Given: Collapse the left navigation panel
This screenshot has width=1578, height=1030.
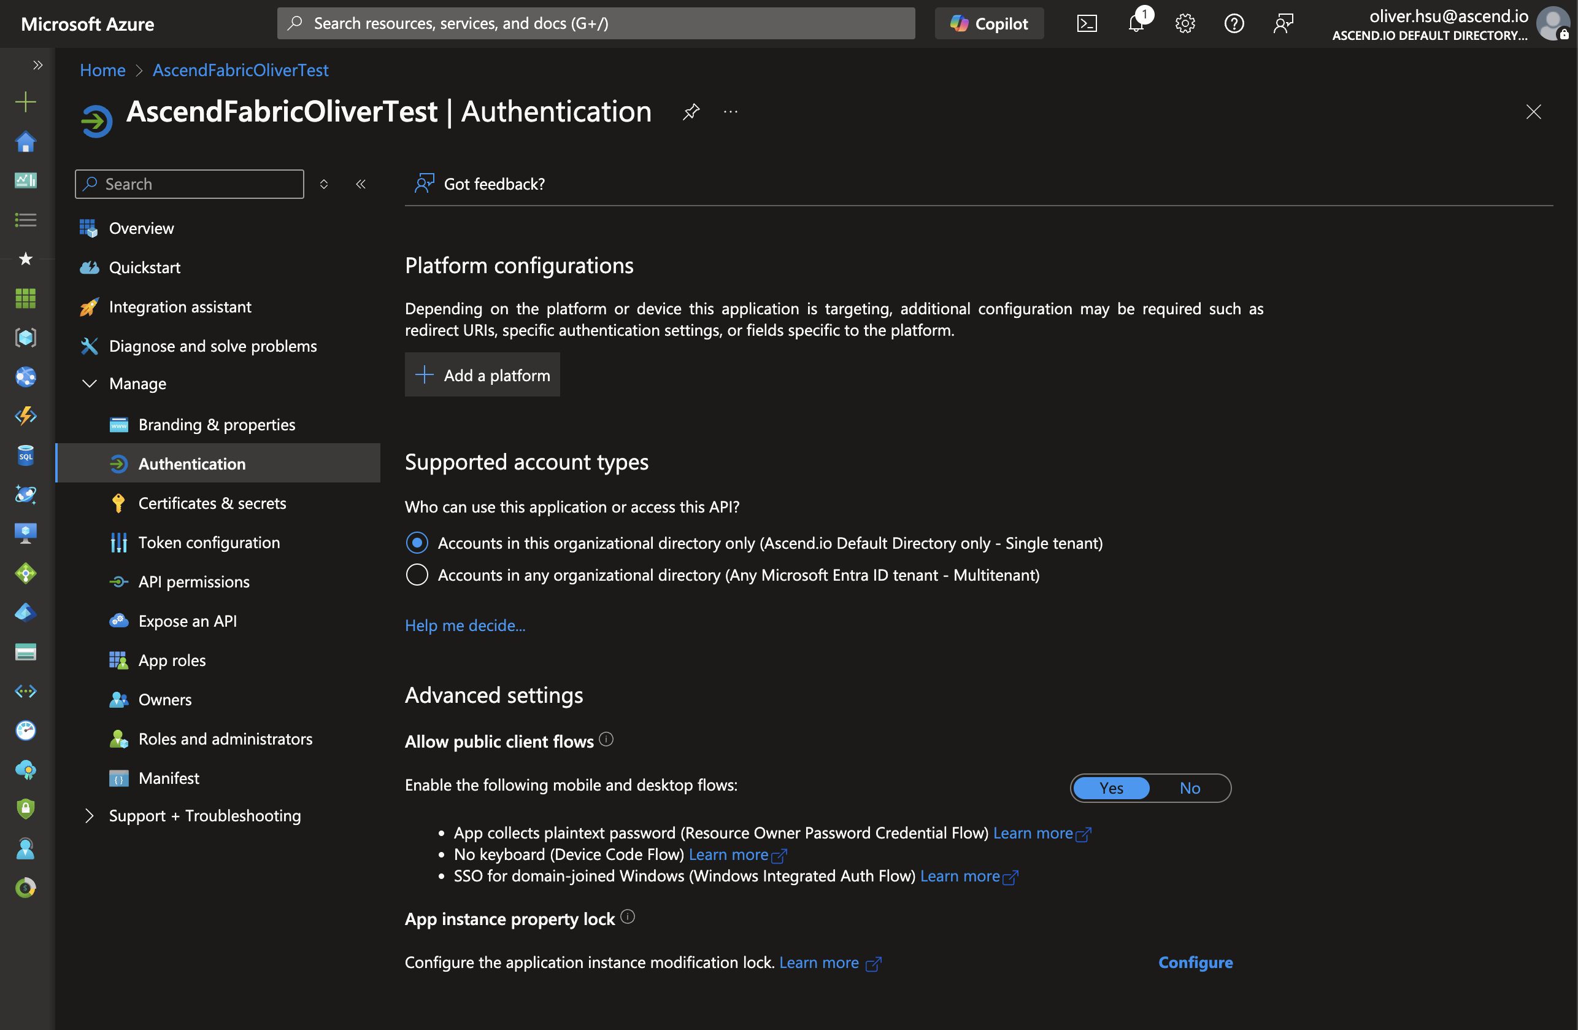Looking at the screenshot, I should pos(360,184).
